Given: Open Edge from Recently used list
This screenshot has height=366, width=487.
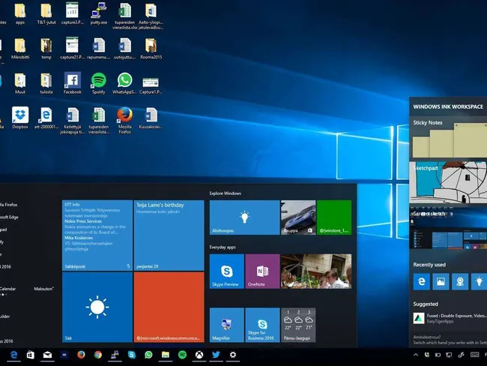Looking at the screenshot, I should point(423,281).
